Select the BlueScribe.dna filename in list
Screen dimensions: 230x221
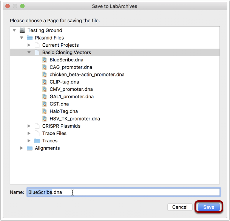pyautogui.click(x=66, y=60)
